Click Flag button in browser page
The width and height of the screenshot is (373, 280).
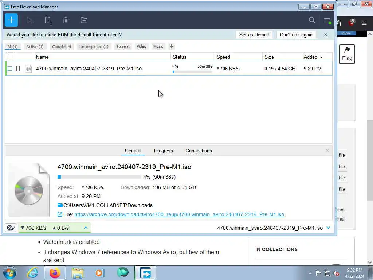[347, 54]
